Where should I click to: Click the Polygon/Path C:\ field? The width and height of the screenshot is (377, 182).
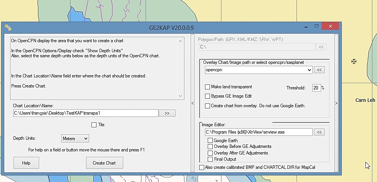pyautogui.click(x=257, y=47)
